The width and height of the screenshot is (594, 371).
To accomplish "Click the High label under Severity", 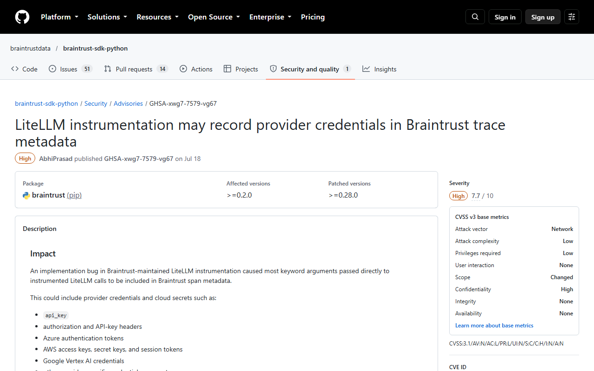I will tap(458, 196).
